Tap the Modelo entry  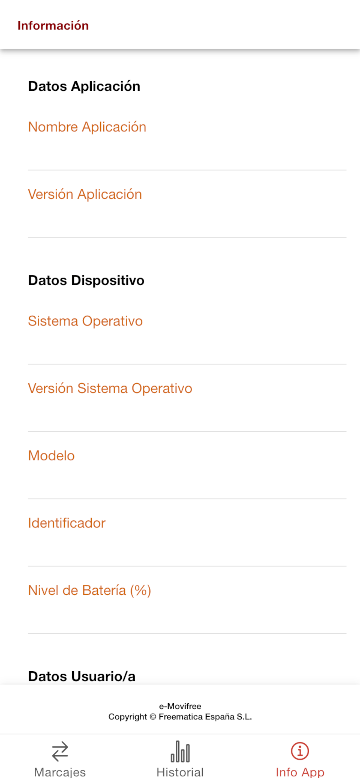coord(187,465)
